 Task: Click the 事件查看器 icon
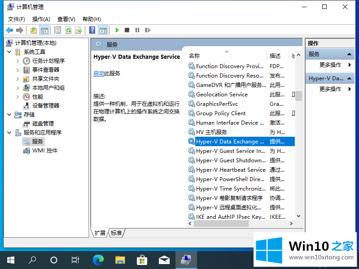pyautogui.click(x=26, y=70)
